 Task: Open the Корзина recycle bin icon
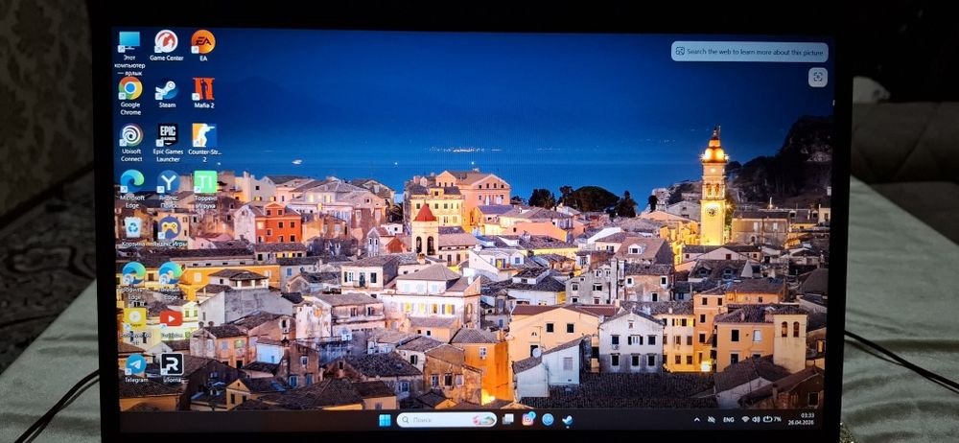coord(132,232)
